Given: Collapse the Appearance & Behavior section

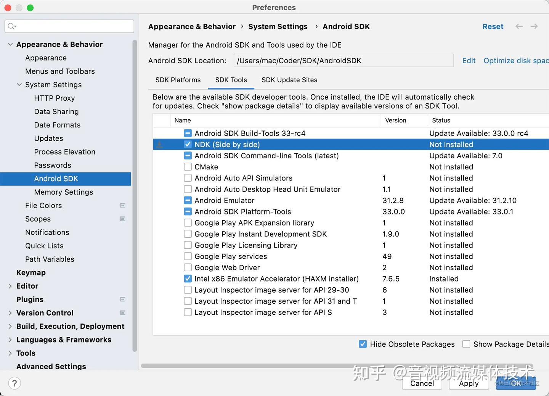Looking at the screenshot, I should [x=10, y=45].
